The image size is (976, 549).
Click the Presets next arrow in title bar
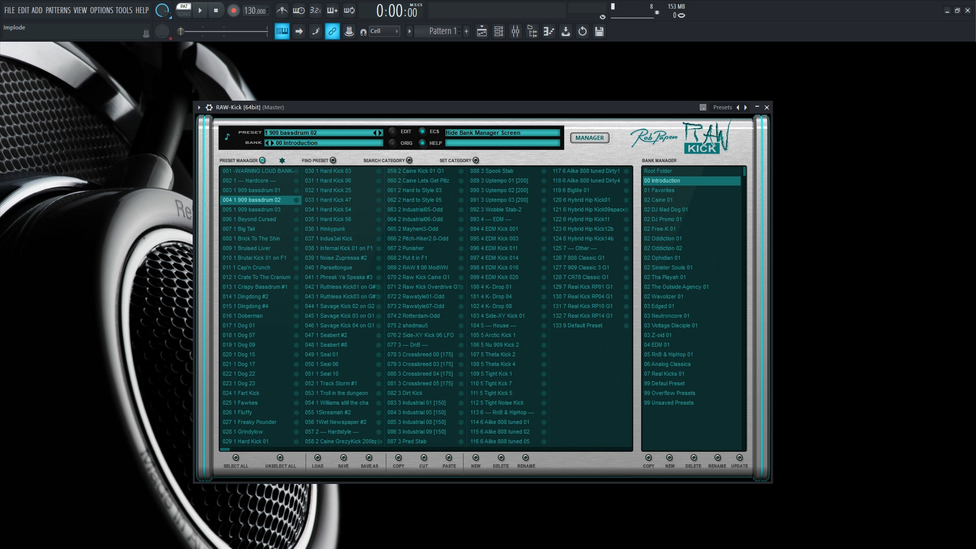click(x=746, y=107)
